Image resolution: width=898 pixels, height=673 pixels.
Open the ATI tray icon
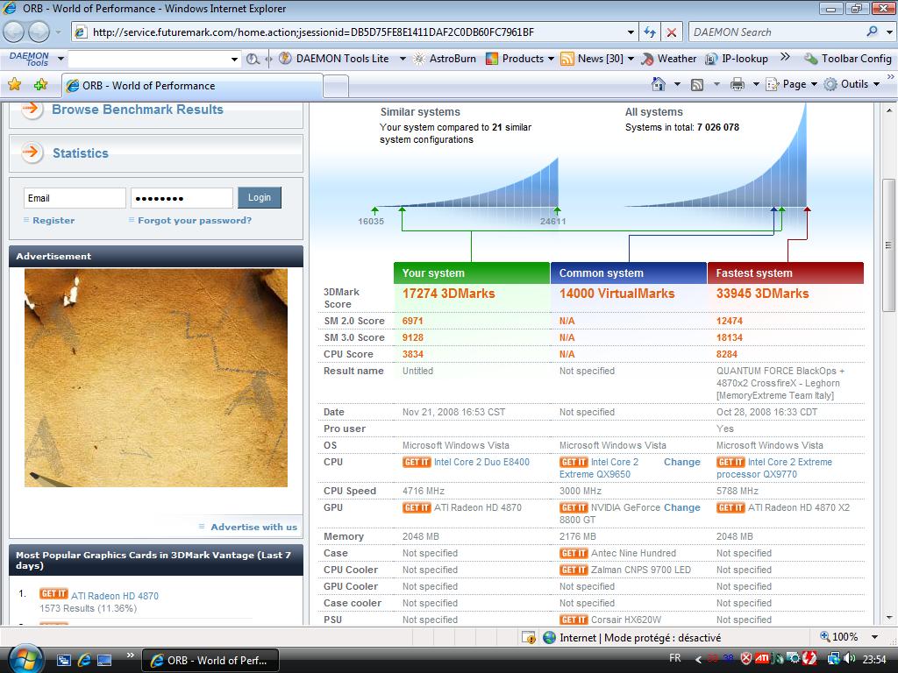click(x=762, y=659)
